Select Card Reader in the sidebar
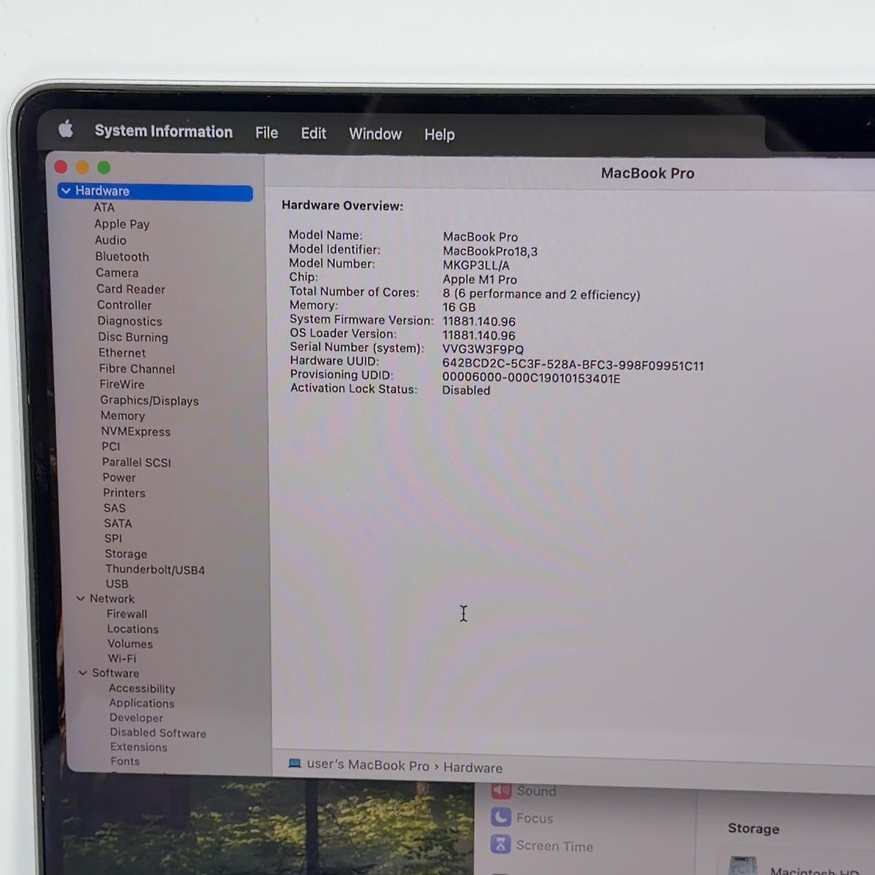 (131, 289)
